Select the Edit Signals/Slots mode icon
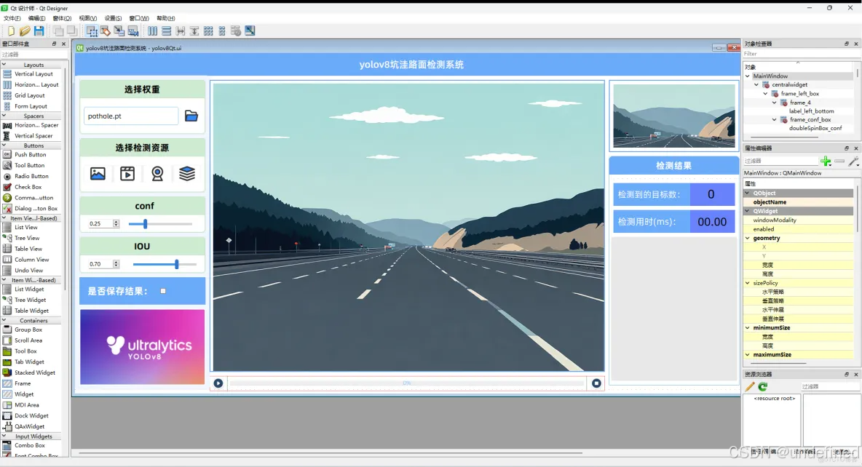 (106, 31)
